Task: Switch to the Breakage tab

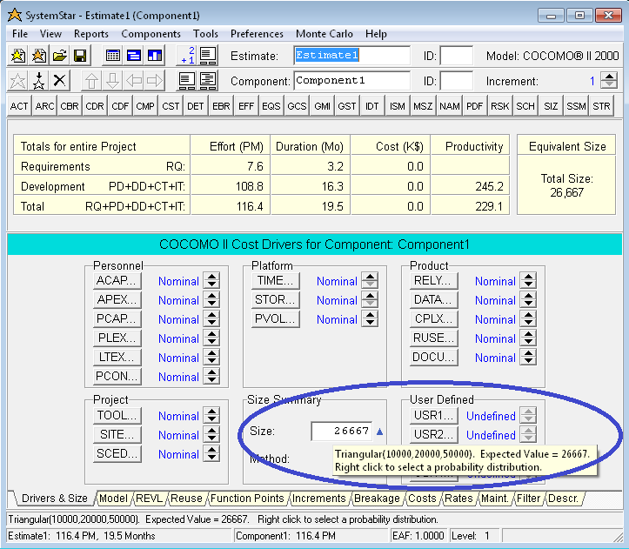Action: click(x=377, y=499)
